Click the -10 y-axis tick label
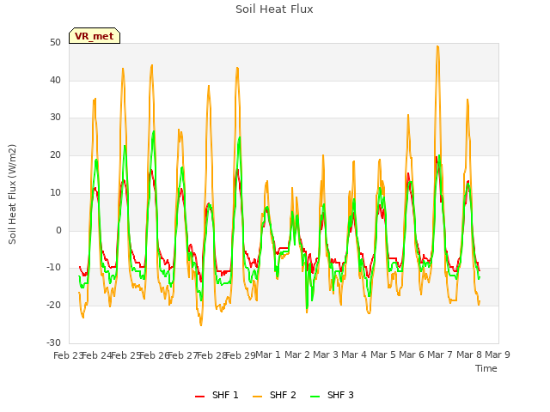The image size is (550, 412). [53, 268]
